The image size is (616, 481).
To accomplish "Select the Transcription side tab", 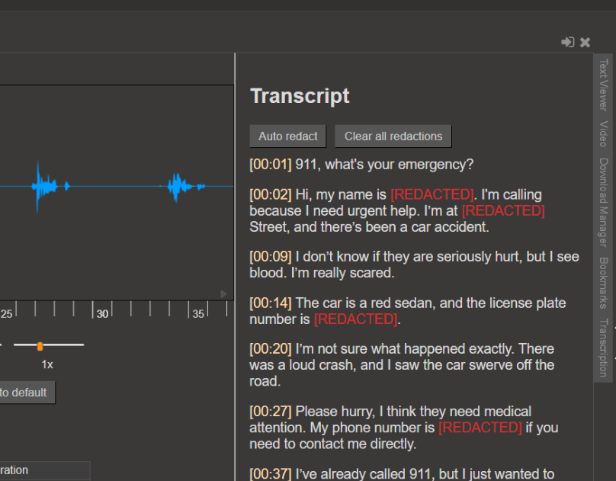I will coord(603,348).
